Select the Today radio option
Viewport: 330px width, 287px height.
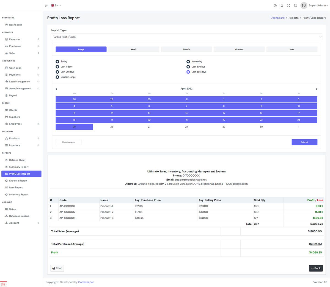[57, 62]
